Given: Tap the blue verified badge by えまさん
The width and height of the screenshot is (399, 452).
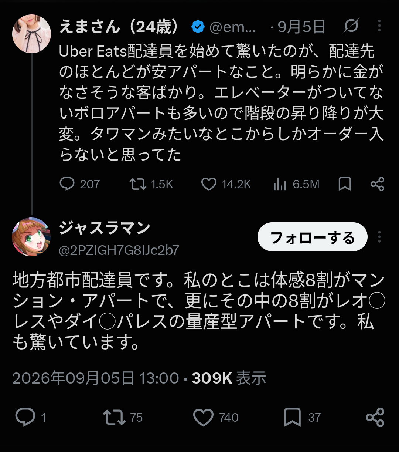Looking at the screenshot, I should [x=198, y=27].
